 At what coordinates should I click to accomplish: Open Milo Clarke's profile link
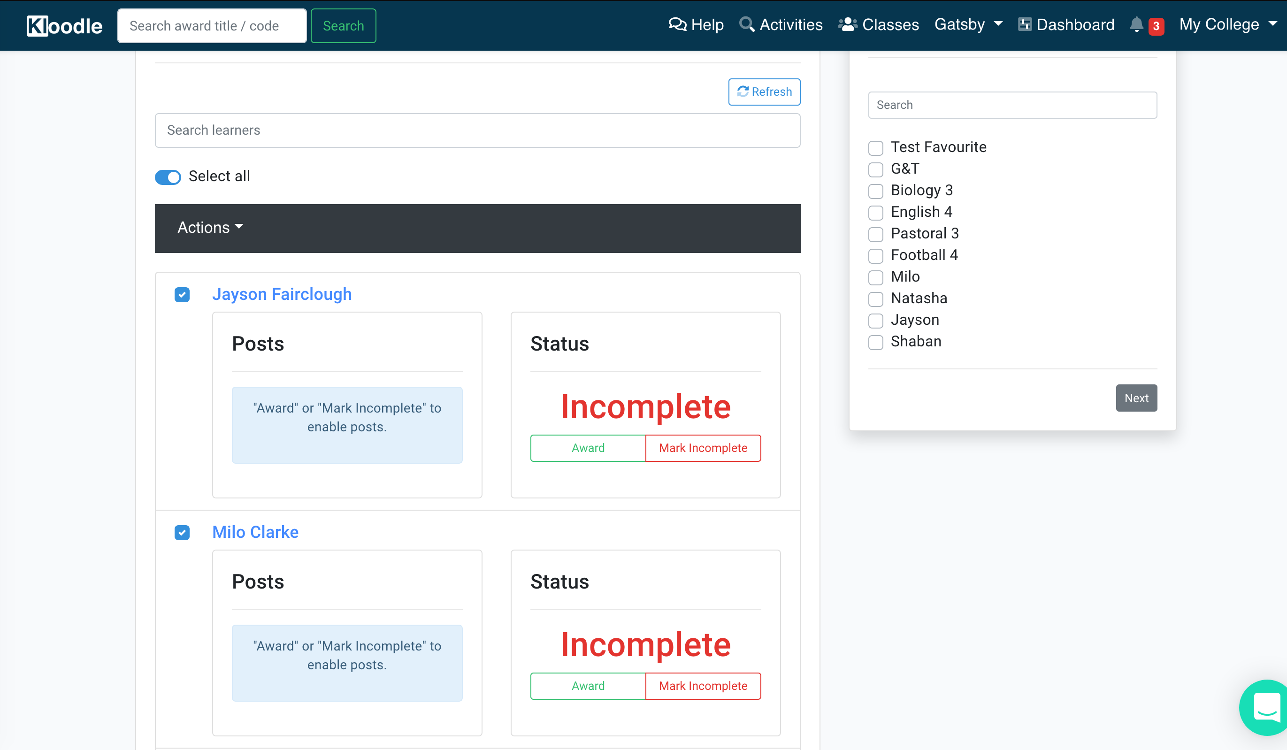pos(255,533)
